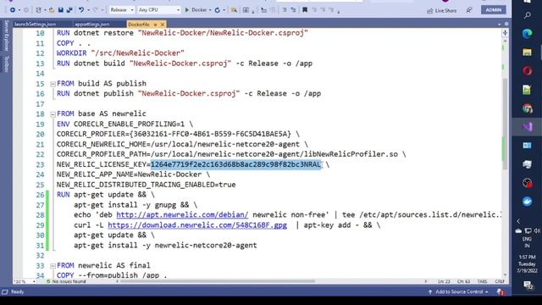Screen dimensions: 542x305
Task: Show hidden tray icons chevron
Action: pos(518,221)
